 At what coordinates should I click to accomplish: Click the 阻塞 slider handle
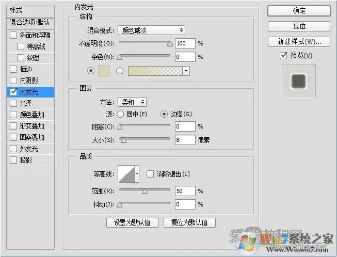120,127
